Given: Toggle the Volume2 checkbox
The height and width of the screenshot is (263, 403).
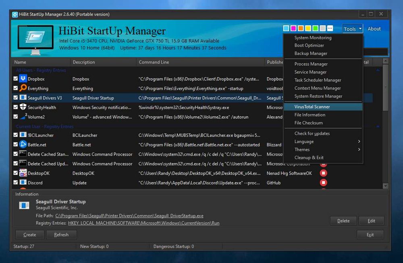Looking at the screenshot, I should tap(15, 117).
